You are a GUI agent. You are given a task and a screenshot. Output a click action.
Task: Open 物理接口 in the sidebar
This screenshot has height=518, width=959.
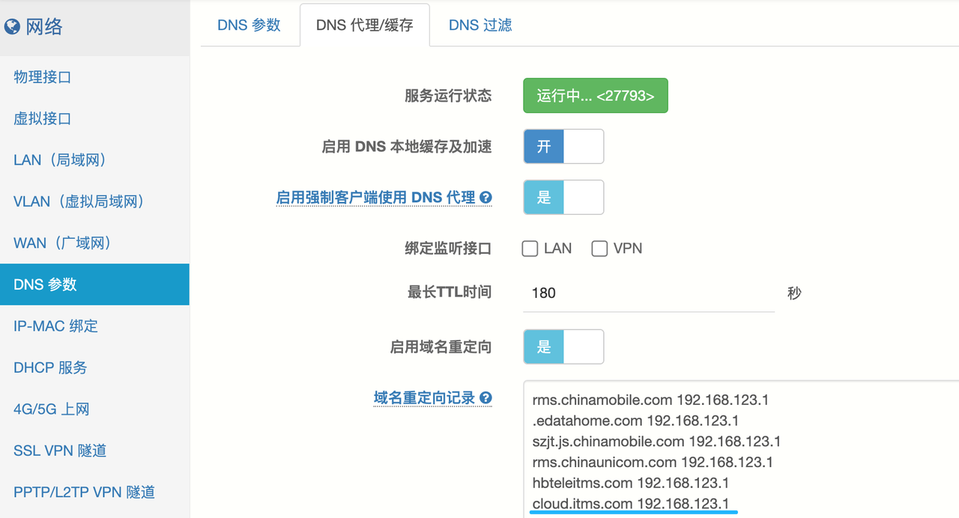point(43,77)
